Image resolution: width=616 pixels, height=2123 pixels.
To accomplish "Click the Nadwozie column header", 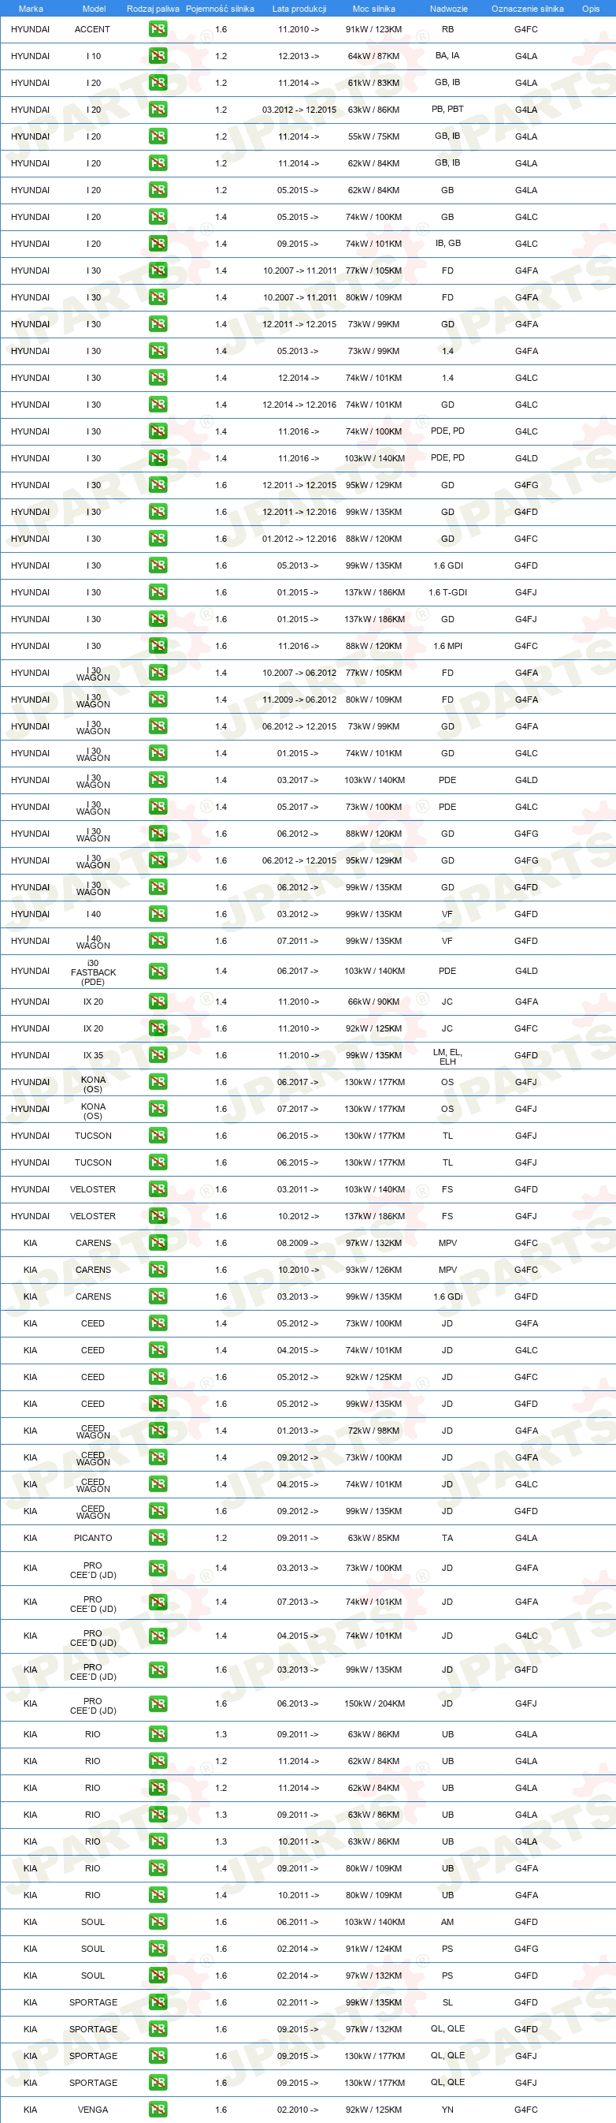I will [x=449, y=8].
